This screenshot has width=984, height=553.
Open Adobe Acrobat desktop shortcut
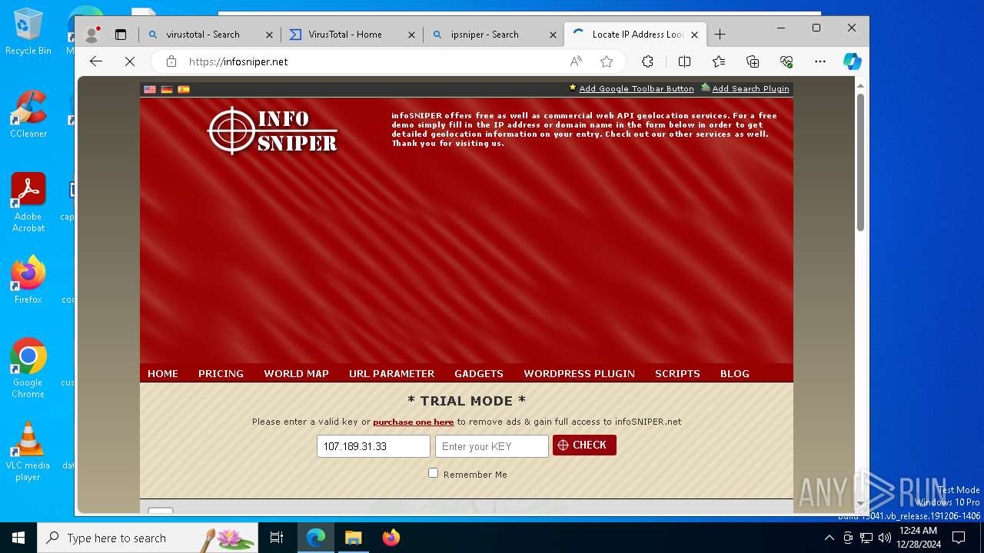coord(28,202)
